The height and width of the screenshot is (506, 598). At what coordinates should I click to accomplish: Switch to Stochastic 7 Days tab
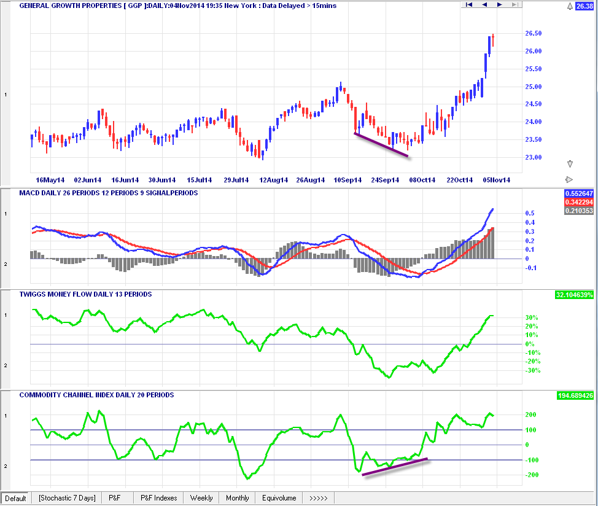[x=67, y=498]
